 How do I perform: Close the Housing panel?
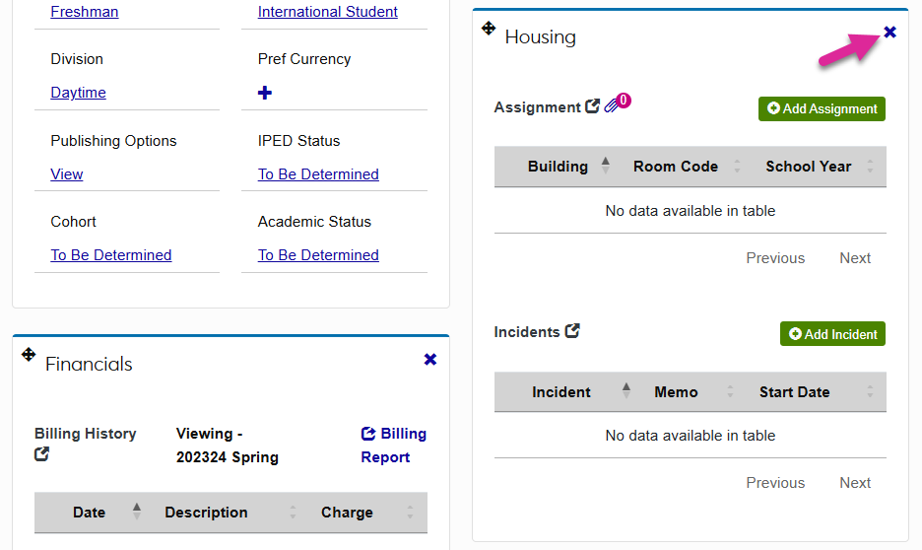(x=890, y=33)
